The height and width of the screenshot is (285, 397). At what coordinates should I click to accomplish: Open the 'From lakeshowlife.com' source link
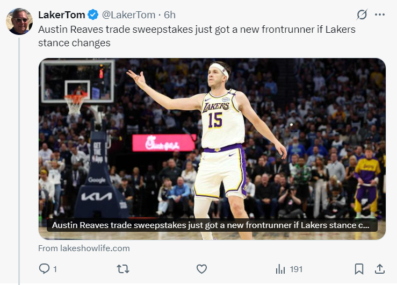(x=84, y=248)
